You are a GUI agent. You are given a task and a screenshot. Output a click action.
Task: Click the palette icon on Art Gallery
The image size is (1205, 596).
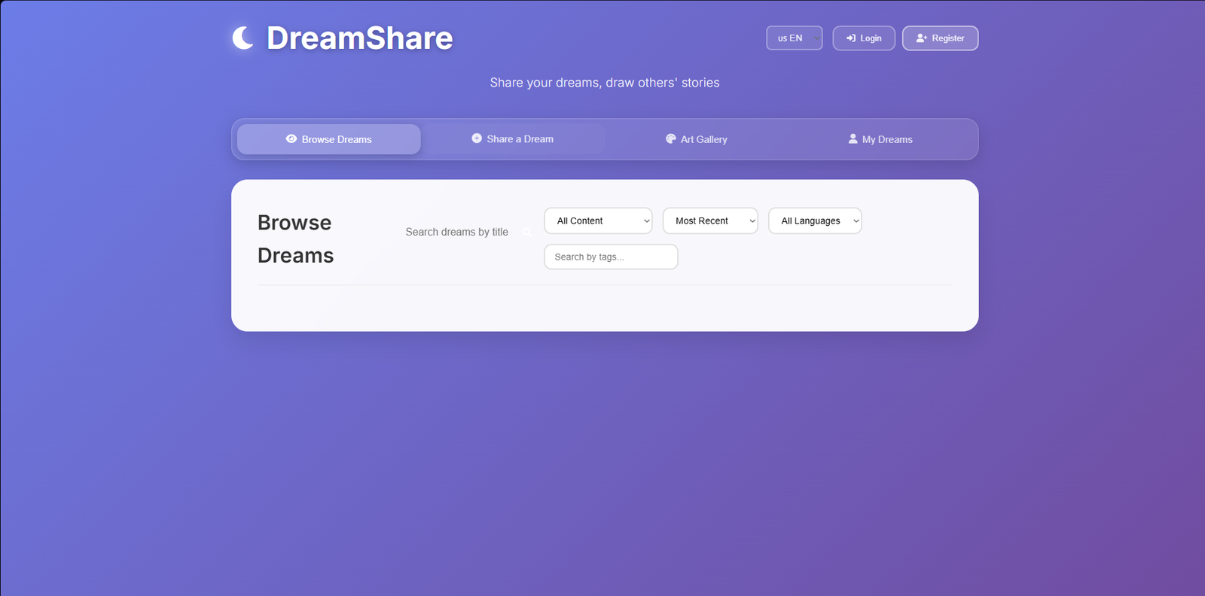point(671,139)
